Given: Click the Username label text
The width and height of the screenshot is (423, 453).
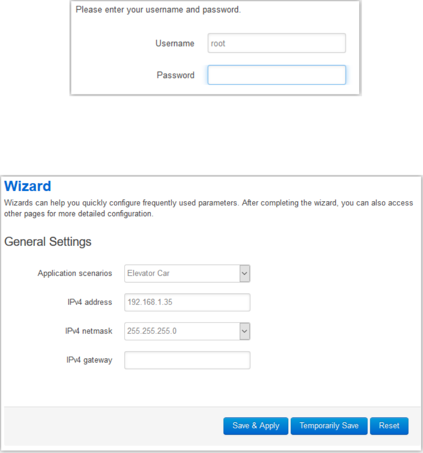Looking at the screenshot, I should (175, 43).
